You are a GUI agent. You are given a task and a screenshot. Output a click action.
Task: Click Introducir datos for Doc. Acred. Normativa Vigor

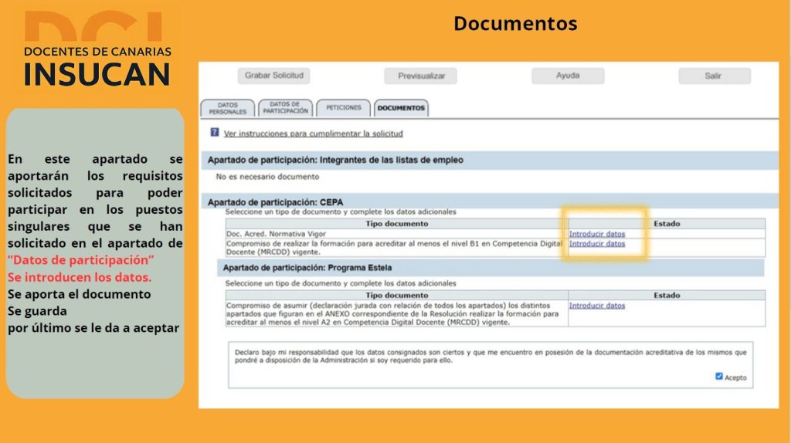[x=596, y=234]
